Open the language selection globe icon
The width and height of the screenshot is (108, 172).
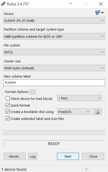[x=99, y=13]
